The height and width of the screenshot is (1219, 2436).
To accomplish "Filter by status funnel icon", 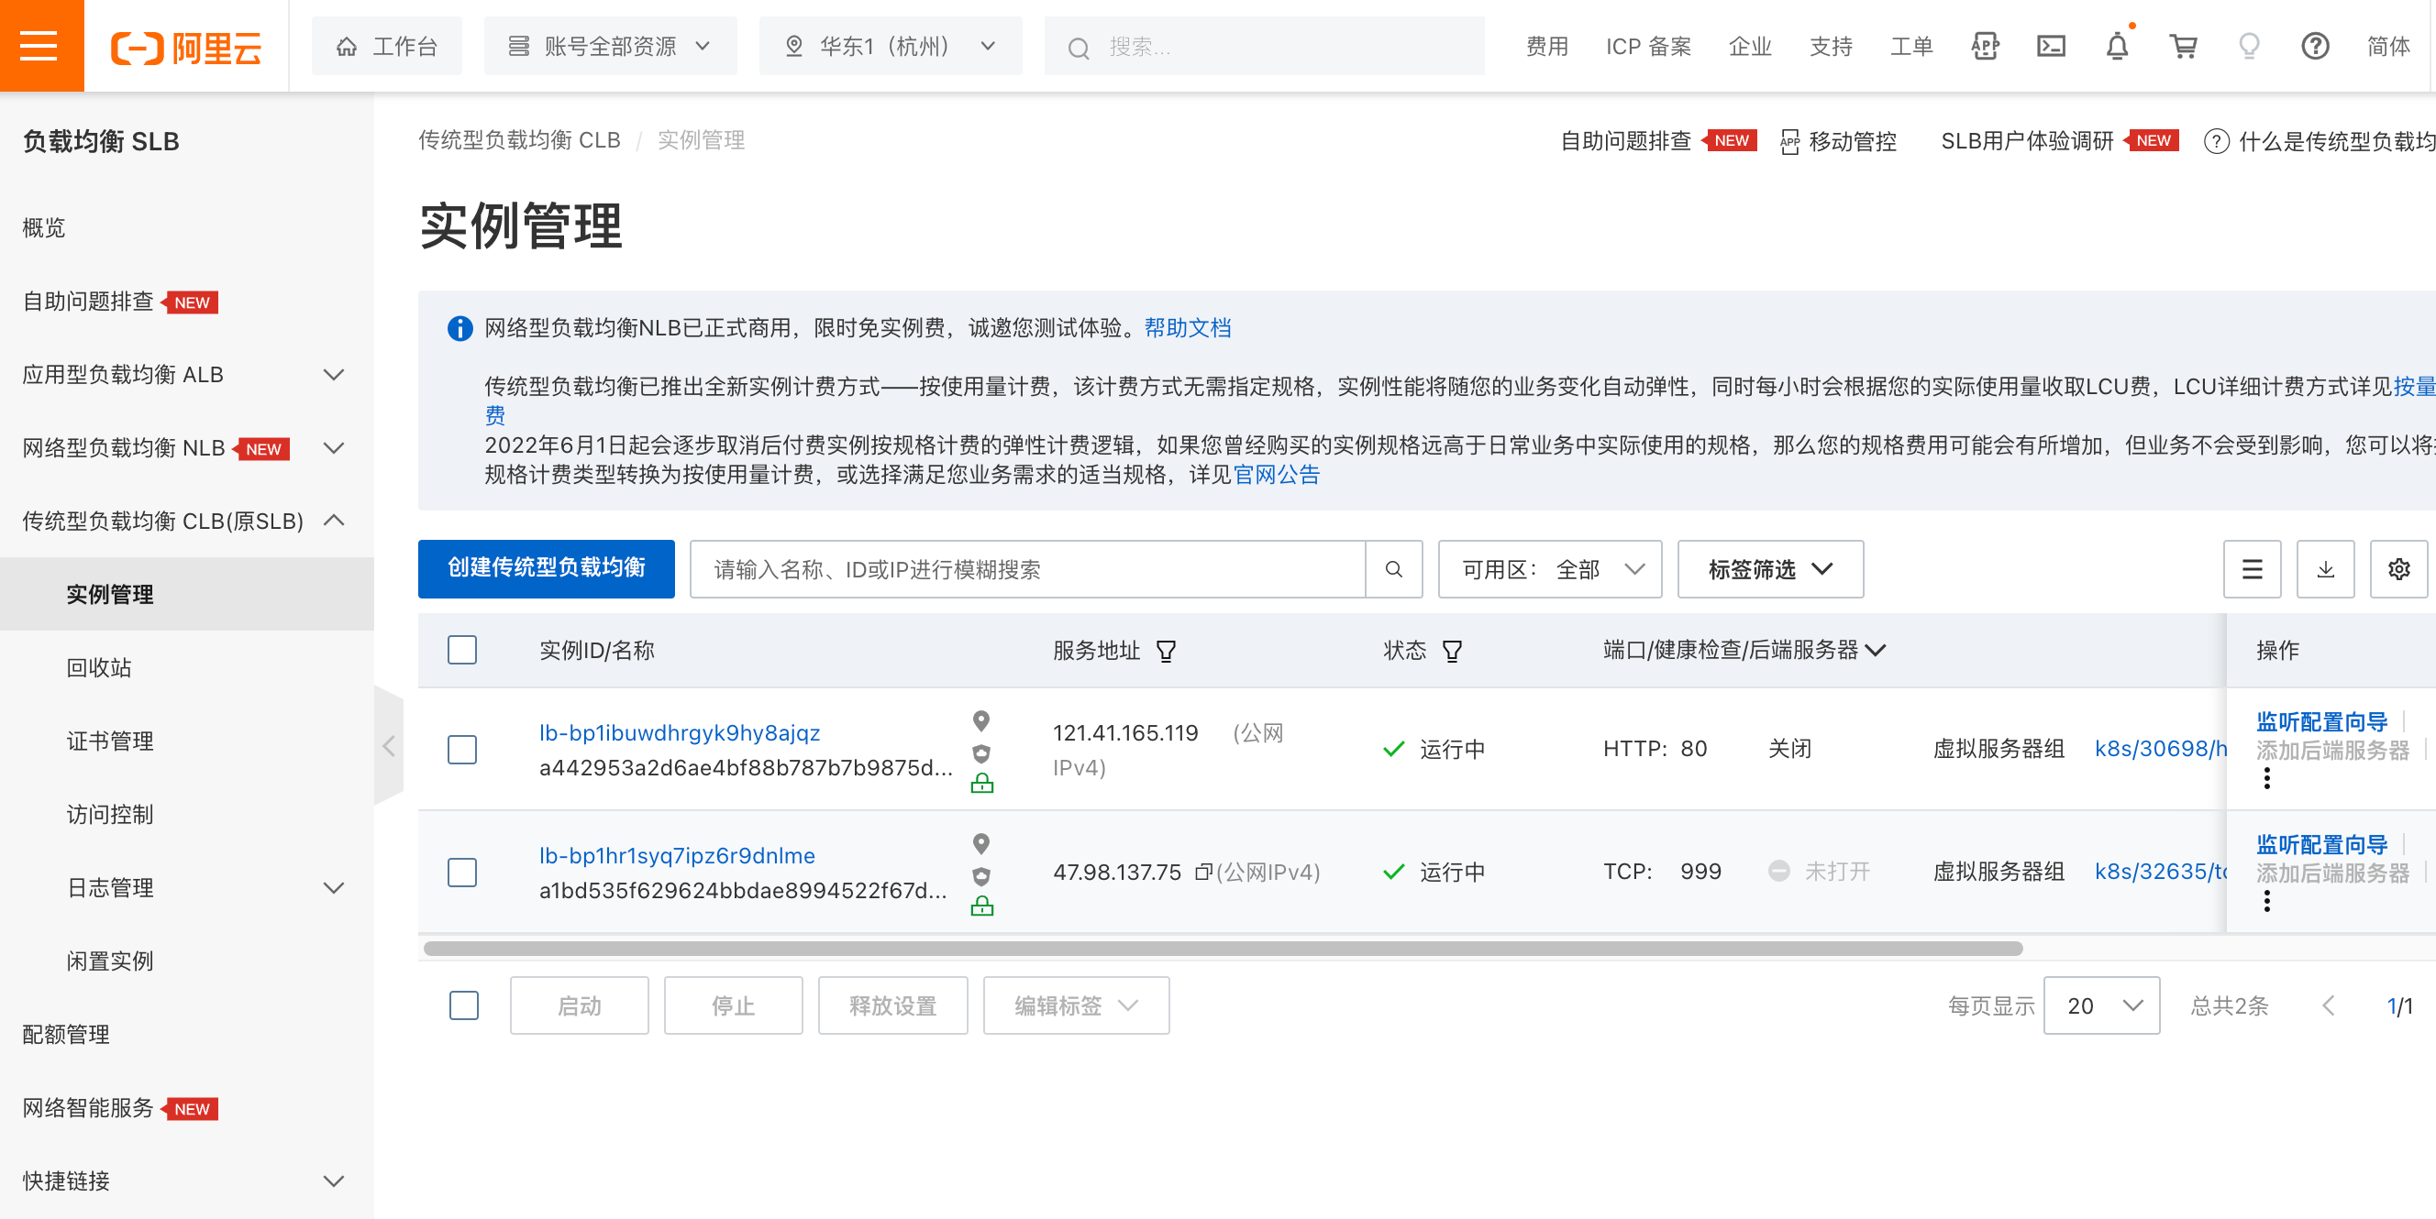I will (x=1452, y=651).
